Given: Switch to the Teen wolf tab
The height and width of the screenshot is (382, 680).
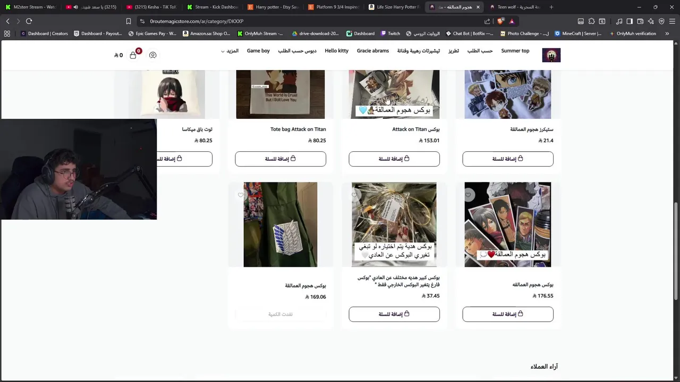Looking at the screenshot, I should tap(514, 7).
